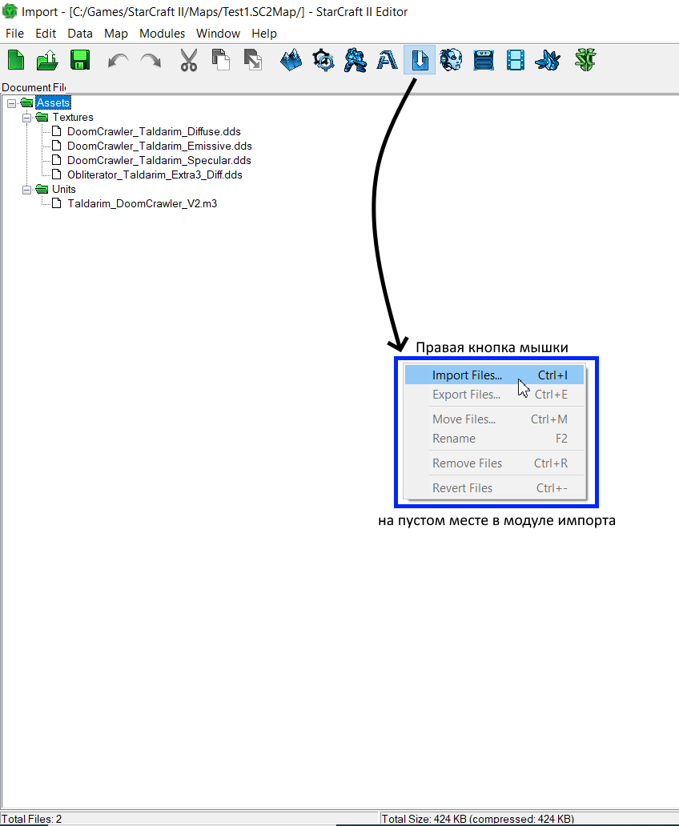
Task: Click the green StarCraft II test icon
Action: (x=585, y=59)
